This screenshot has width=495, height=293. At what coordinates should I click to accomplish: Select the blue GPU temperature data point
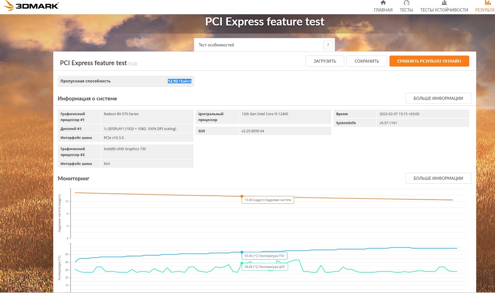click(242, 252)
